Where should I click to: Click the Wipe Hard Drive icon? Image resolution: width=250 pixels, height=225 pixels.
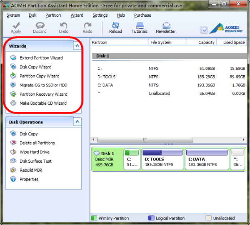click(x=13, y=152)
